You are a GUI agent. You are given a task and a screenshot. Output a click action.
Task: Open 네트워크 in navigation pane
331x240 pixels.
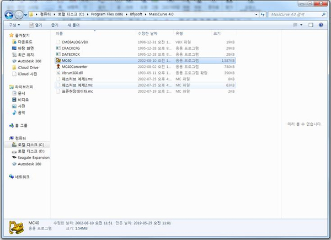(22, 177)
